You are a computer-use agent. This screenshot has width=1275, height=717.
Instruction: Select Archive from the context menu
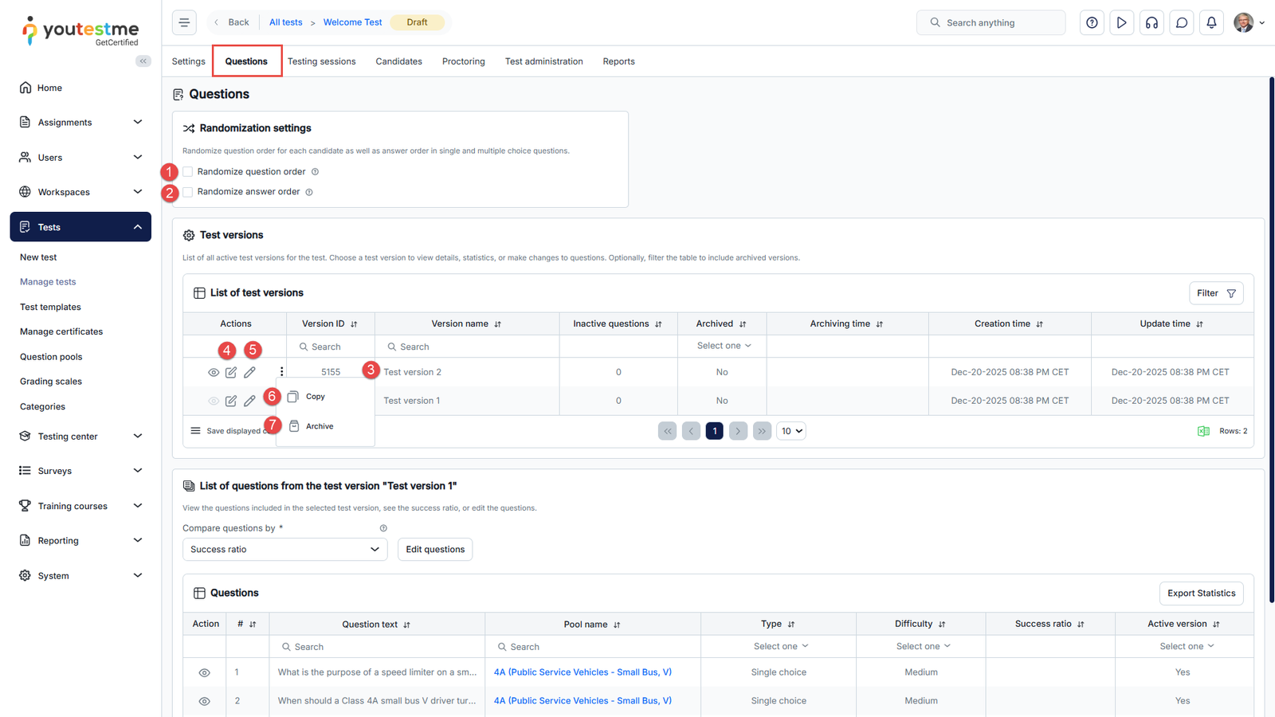pos(319,426)
